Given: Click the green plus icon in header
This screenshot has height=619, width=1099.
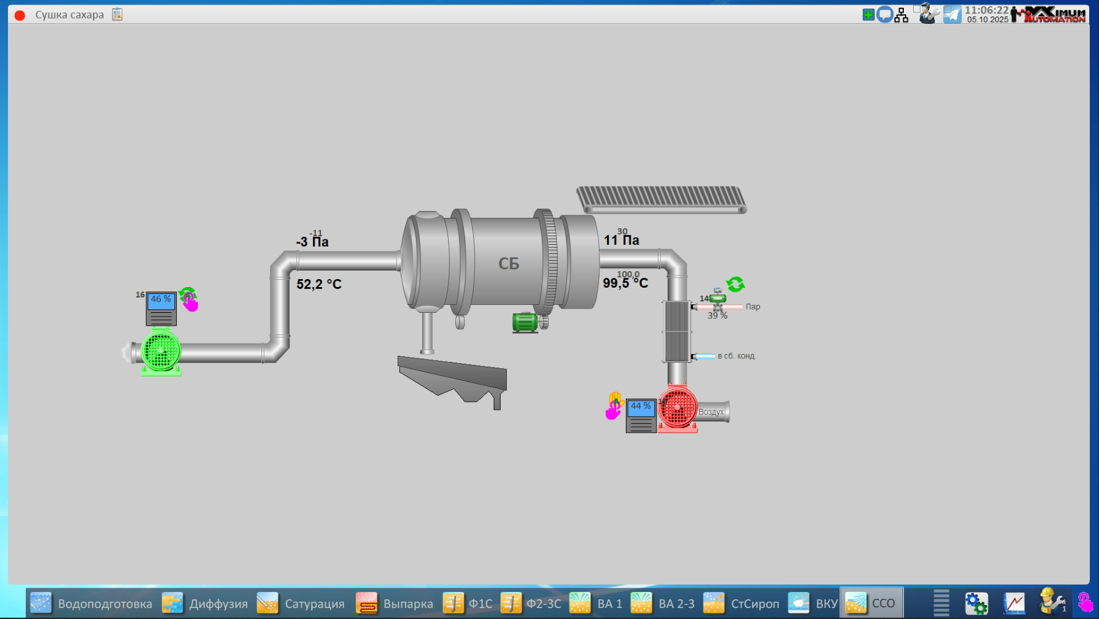Looking at the screenshot, I should (868, 15).
